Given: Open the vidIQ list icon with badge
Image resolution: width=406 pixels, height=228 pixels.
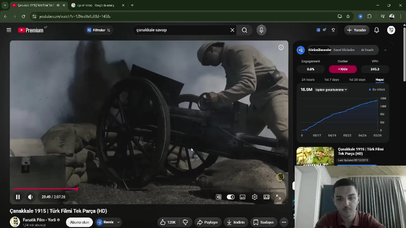Looking at the screenshot, I should pos(324,30).
